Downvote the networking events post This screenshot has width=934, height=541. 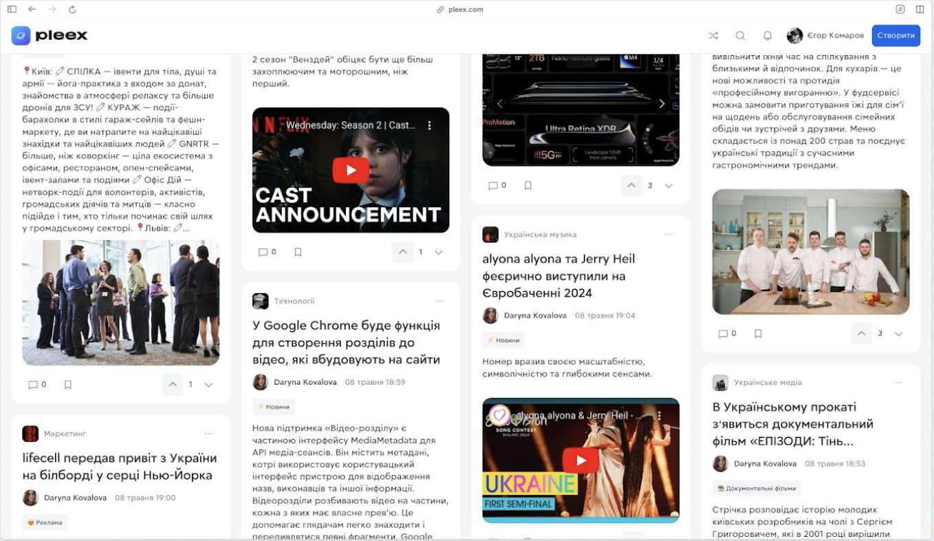point(208,385)
